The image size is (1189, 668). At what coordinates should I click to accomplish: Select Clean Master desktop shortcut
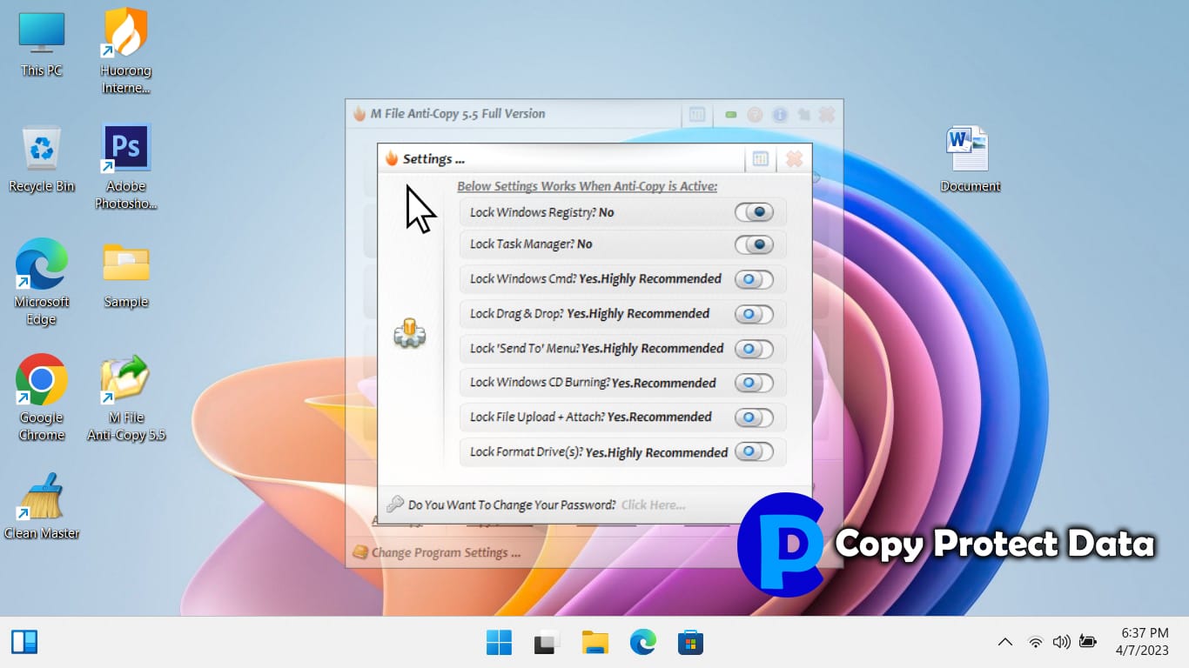pyautogui.click(x=42, y=505)
